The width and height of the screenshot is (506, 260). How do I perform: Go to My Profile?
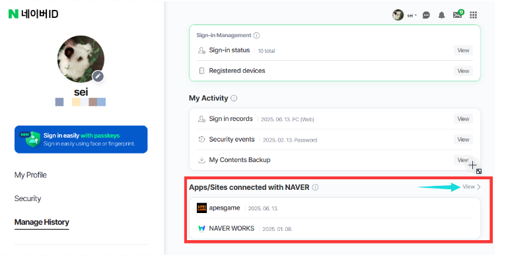[30, 175]
